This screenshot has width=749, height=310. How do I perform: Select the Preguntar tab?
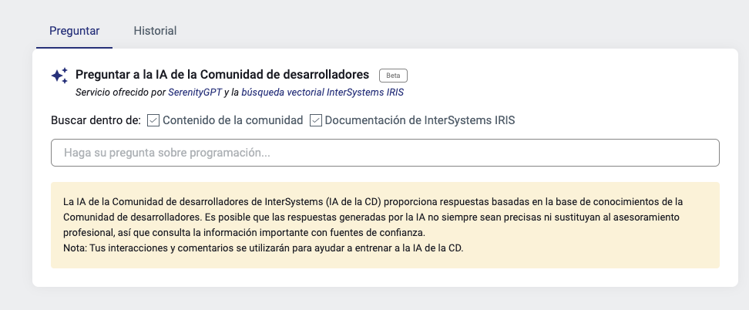tap(74, 31)
